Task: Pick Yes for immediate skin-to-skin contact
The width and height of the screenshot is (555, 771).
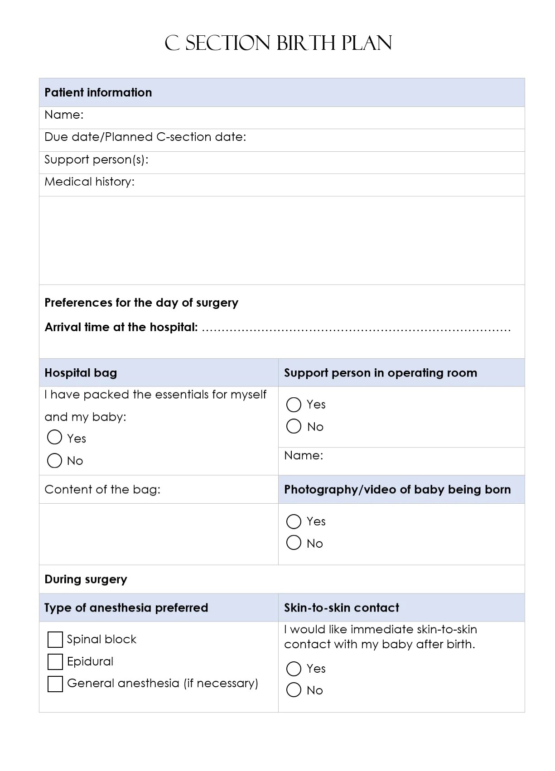Action: point(294,669)
